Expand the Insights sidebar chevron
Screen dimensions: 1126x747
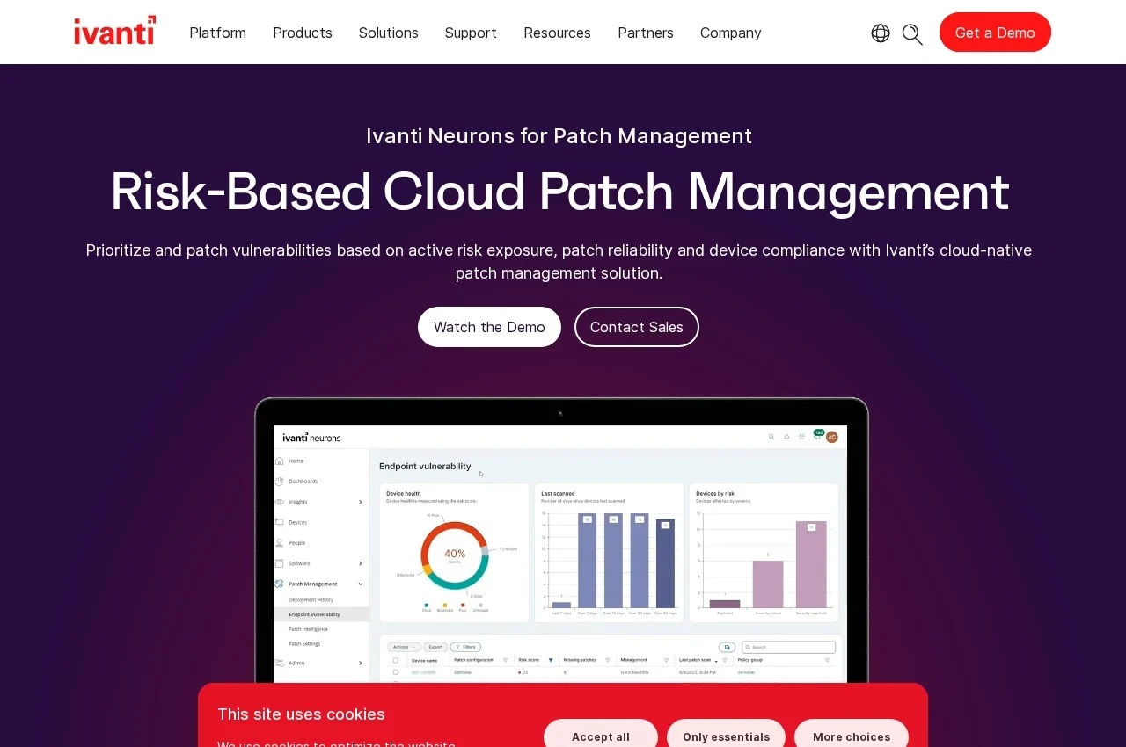coord(361,502)
